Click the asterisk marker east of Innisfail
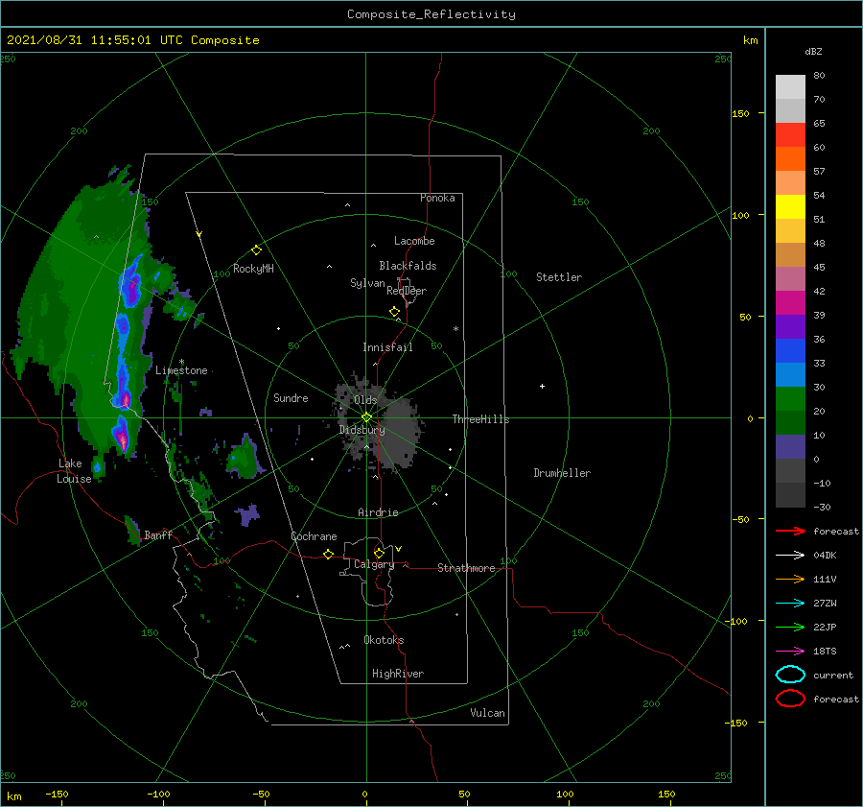863x807 pixels. tap(455, 329)
